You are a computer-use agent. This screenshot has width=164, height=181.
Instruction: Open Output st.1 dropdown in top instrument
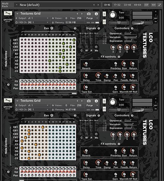(x=32, y=18)
